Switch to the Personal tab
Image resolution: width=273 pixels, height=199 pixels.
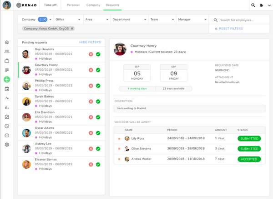coord(73,5)
